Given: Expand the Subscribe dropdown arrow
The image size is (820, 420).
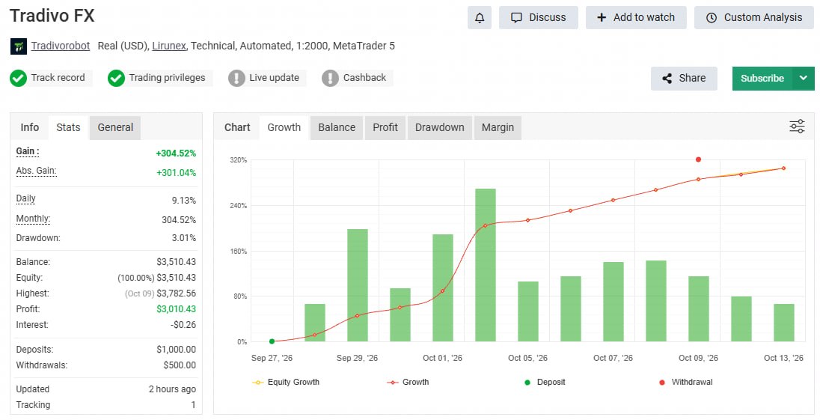Looking at the screenshot, I should tap(804, 79).
